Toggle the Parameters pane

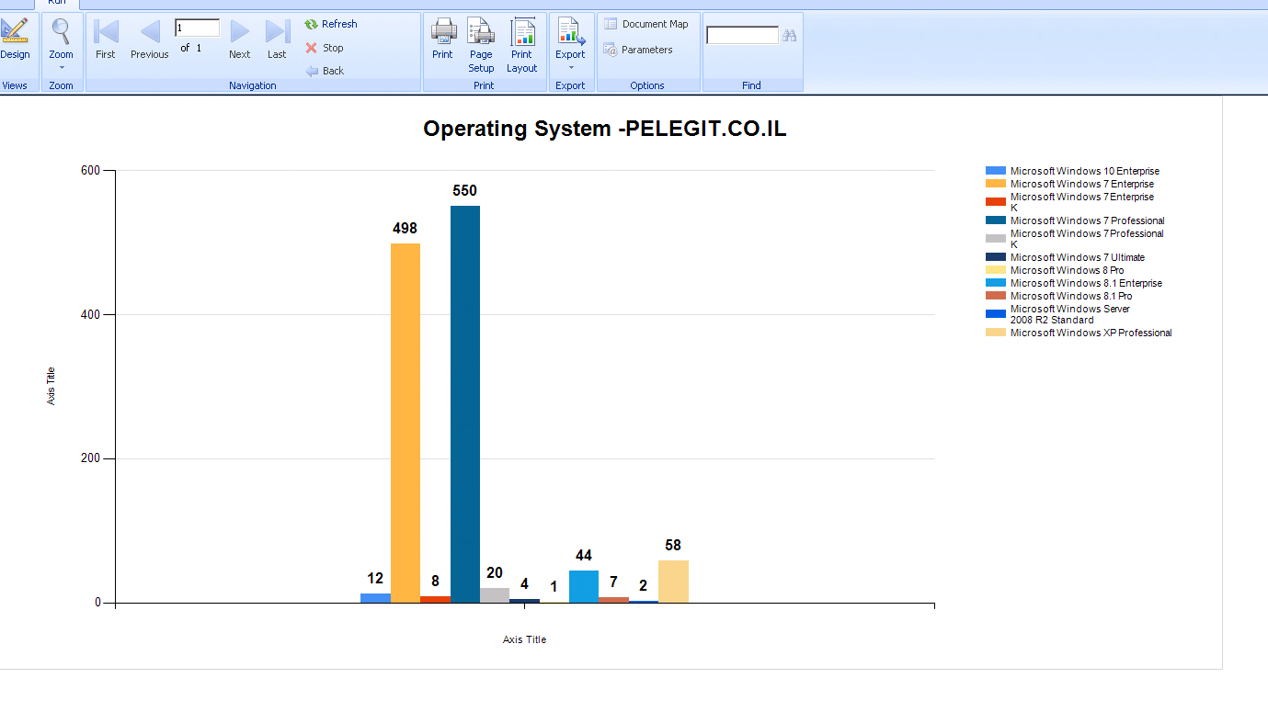coord(637,50)
